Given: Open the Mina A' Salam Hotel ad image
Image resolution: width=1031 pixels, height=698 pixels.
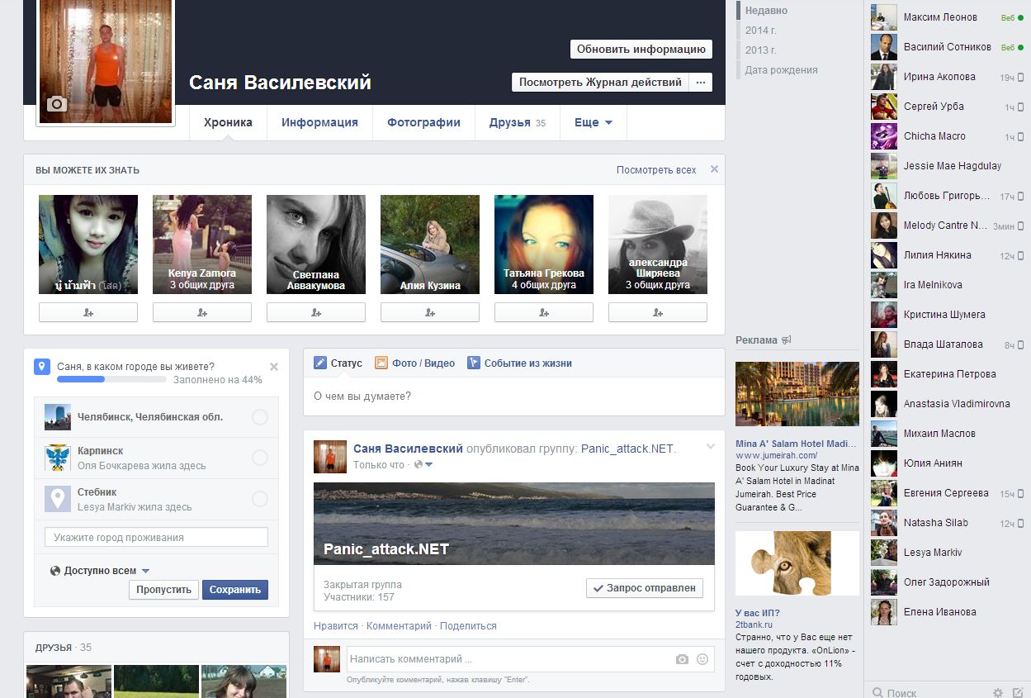Looking at the screenshot, I should point(797,394).
